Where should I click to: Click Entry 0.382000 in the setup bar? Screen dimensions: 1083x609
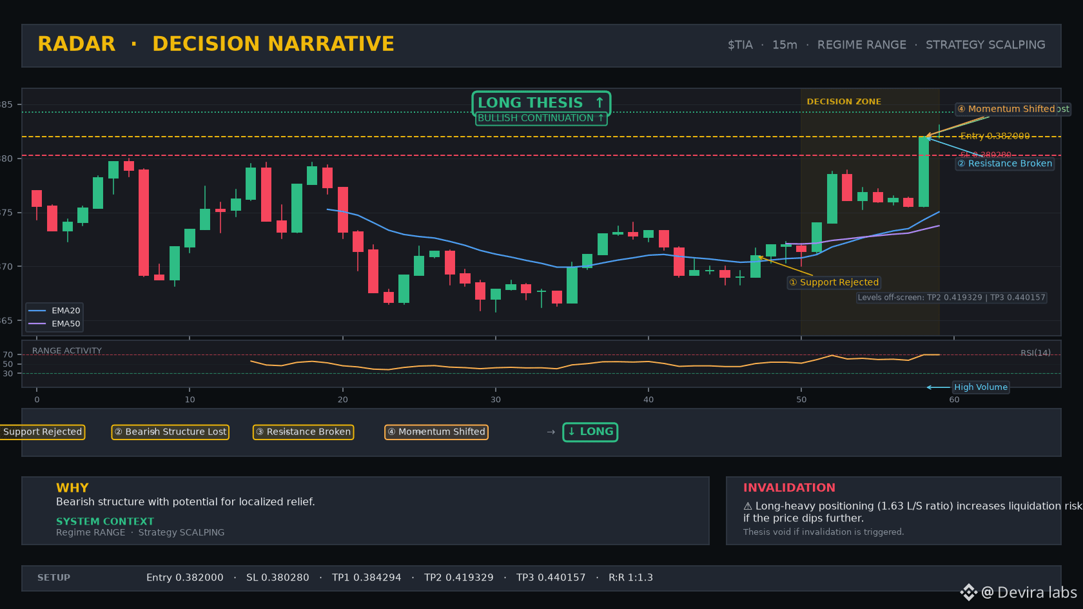[x=185, y=578]
